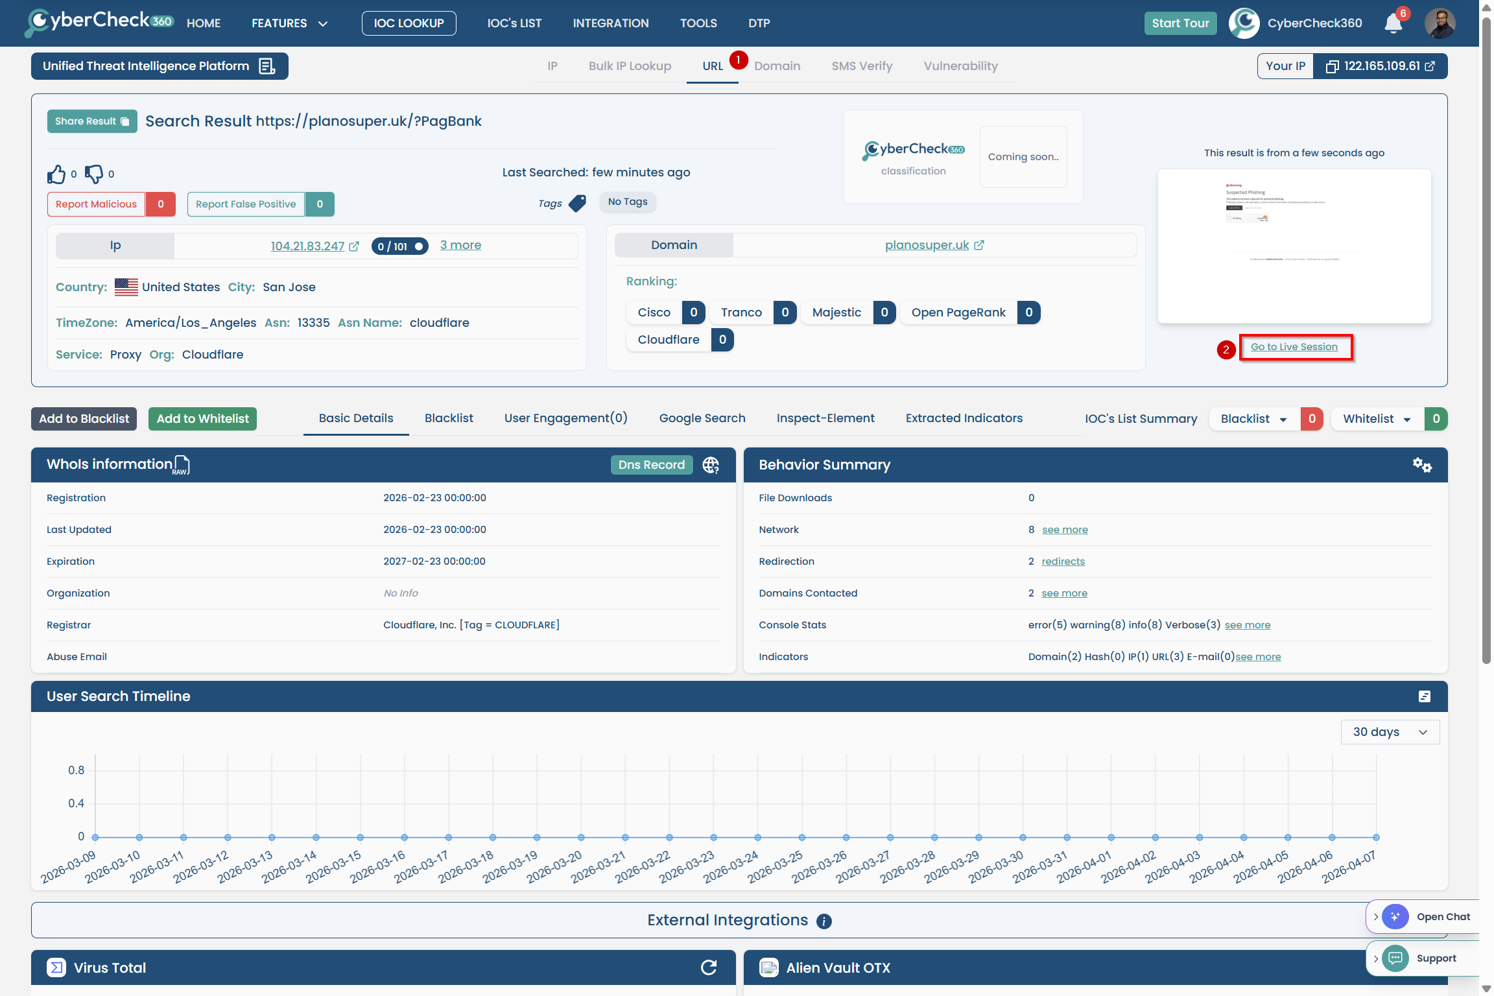Click the Support chat bubble icon
1494x996 pixels.
pyautogui.click(x=1395, y=958)
